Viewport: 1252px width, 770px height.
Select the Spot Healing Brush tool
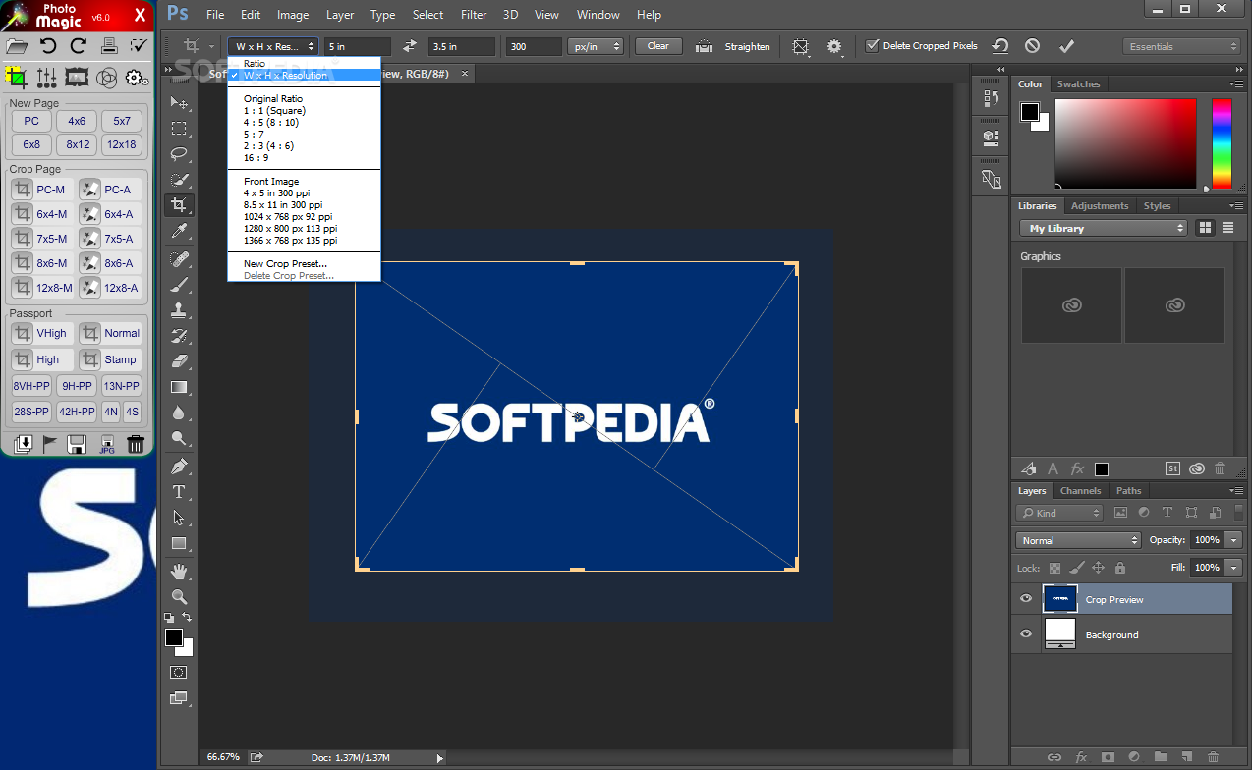tap(179, 259)
